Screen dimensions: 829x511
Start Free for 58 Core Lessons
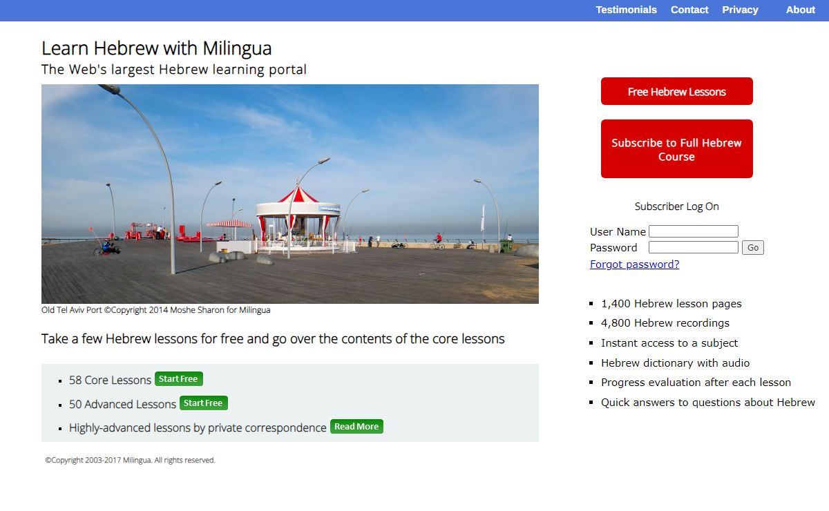179,379
